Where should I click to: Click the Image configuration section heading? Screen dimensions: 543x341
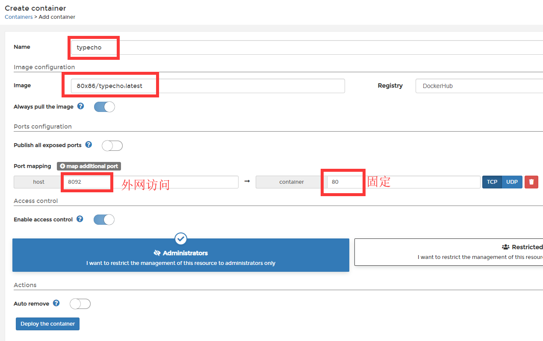coord(44,67)
